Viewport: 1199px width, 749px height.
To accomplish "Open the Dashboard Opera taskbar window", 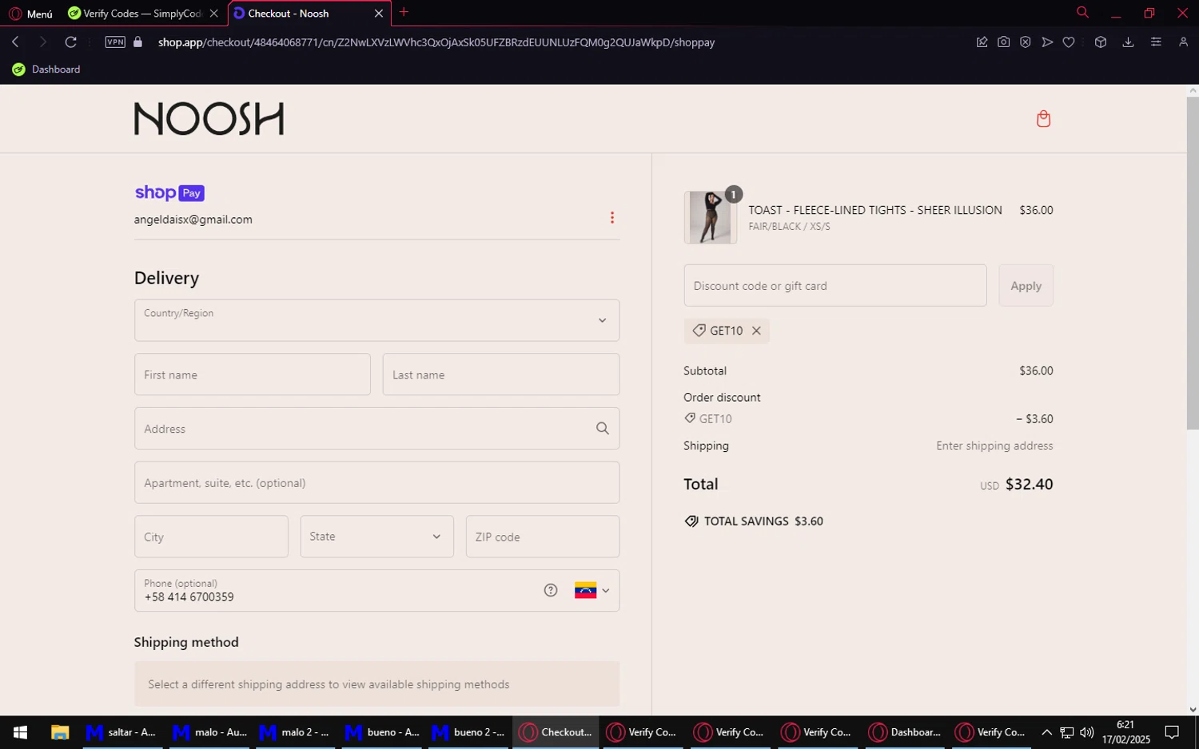I will click(905, 732).
